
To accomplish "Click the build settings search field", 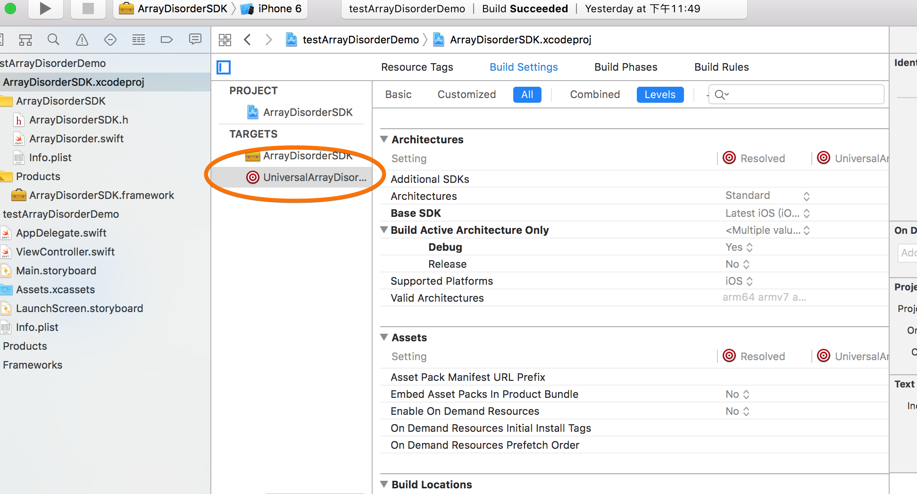I will click(x=802, y=94).
